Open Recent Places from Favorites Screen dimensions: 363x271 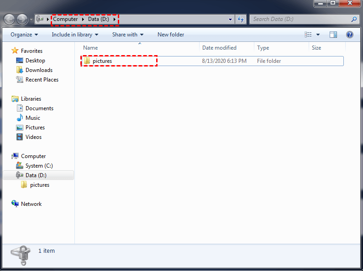tap(42, 80)
